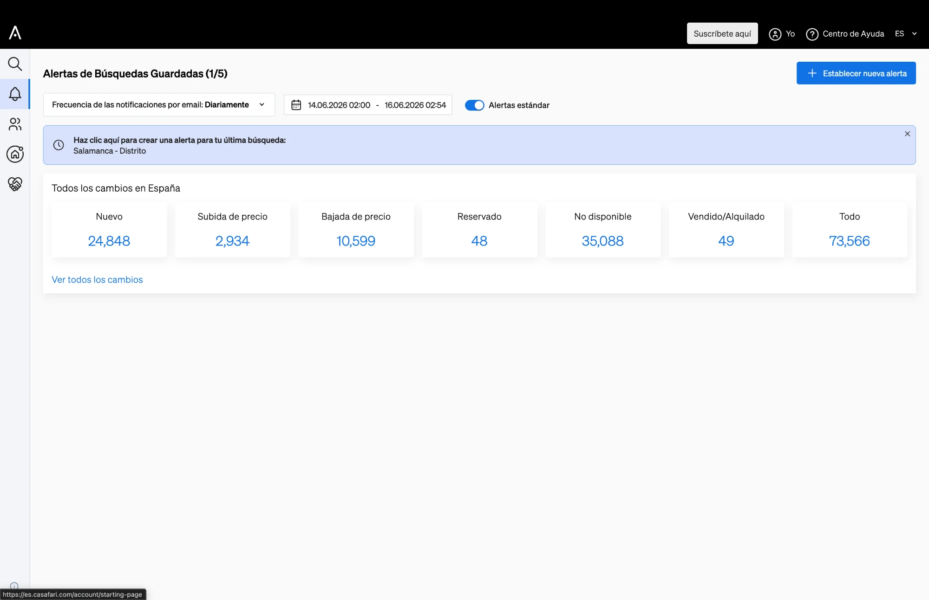The image size is (929, 600).
Task: Click the Casafari logo in top bar
Action: click(15, 33)
